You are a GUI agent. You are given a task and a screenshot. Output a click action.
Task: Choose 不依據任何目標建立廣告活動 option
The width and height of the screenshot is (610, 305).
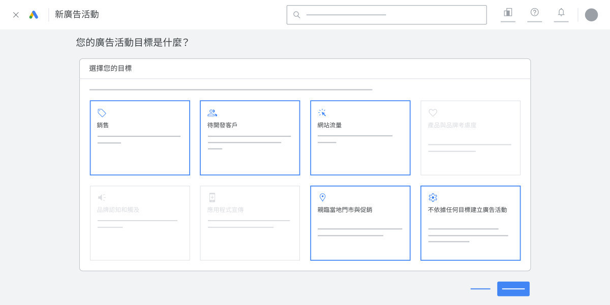click(x=470, y=223)
